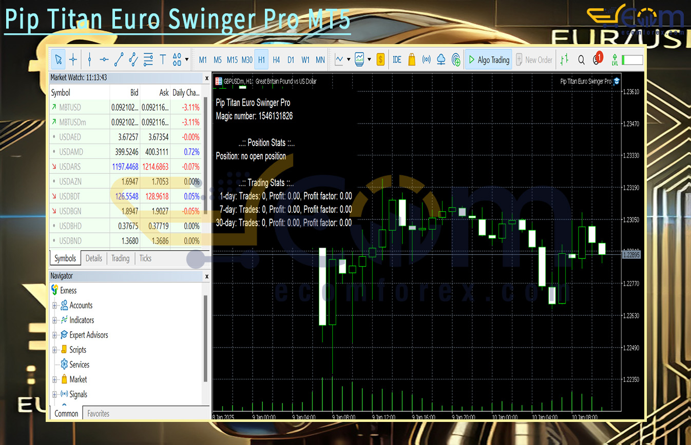This screenshot has width=691, height=445.
Task: Click the yellow dollar trading icon
Action: click(x=380, y=60)
